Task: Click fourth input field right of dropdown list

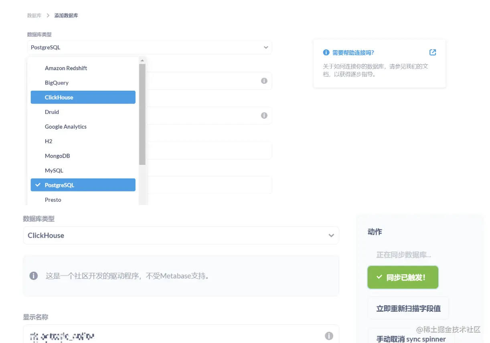Action: [x=209, y=185]
